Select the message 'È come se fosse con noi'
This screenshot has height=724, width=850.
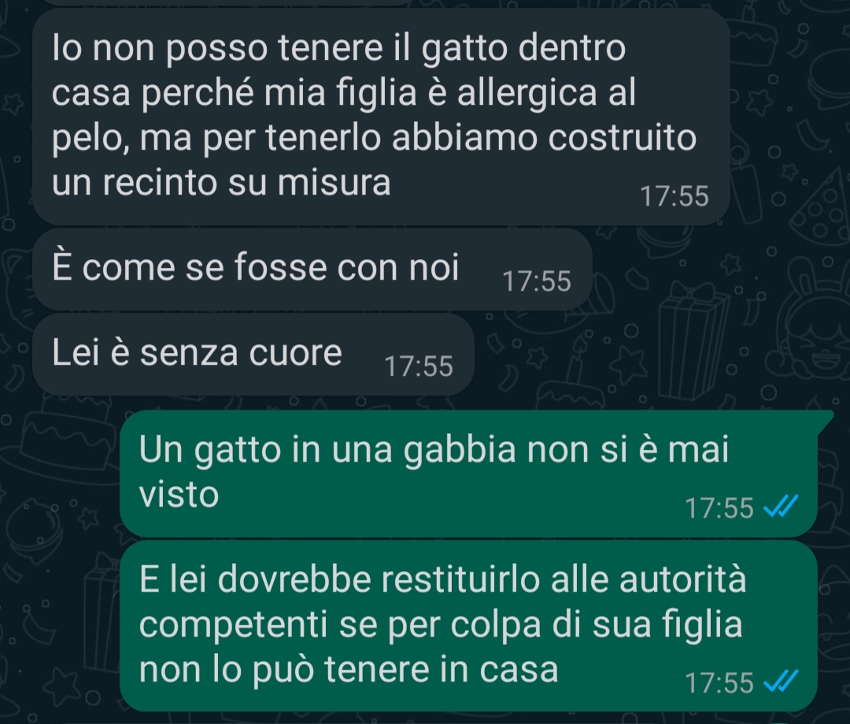[x=312, y=269]
